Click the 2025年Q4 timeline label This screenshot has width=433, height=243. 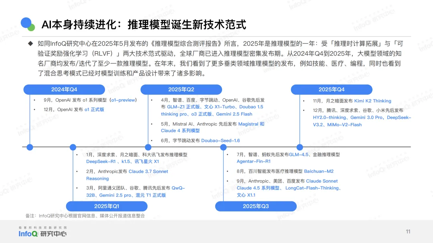(x=332, y=90)
